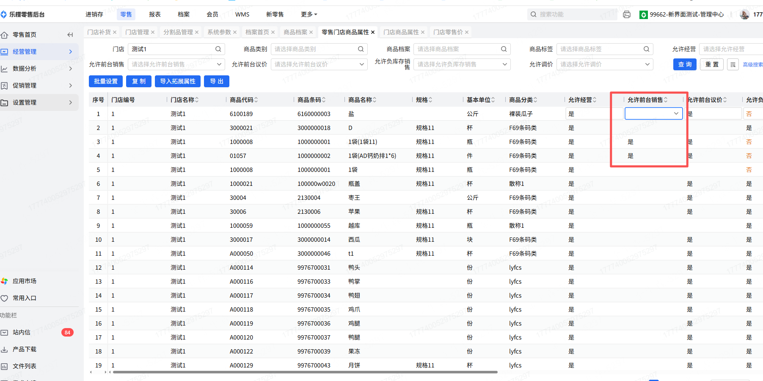The height and width of the screenshot is (381, 763).
Task: Collapse the sidebar with the arrow icon
Action: click(x=70, y=35)
